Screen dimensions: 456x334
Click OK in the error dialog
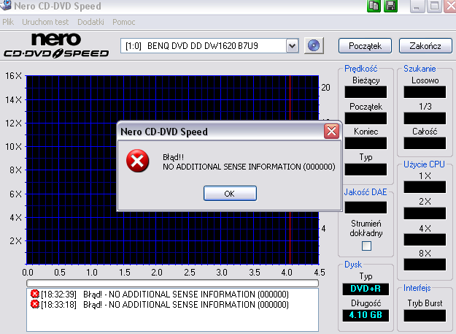click(230, 194)
